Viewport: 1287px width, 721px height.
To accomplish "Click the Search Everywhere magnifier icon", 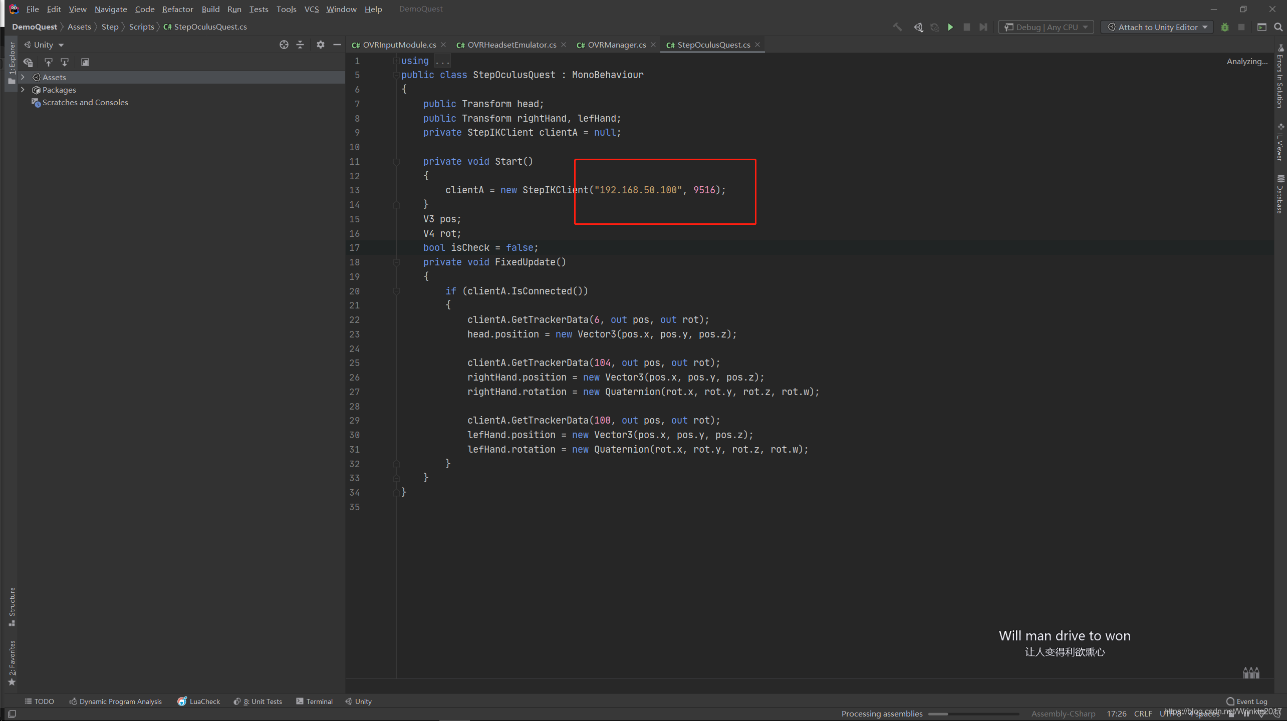I will click(1278, 27).
